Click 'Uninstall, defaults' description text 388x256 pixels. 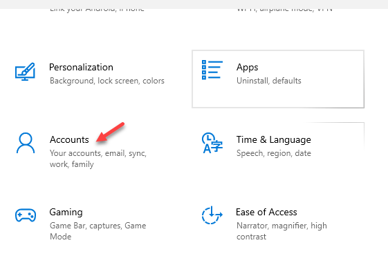click(x=269, y=81)
